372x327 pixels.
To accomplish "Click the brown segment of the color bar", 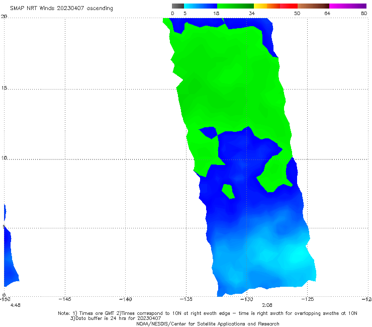I will [313, 6].
